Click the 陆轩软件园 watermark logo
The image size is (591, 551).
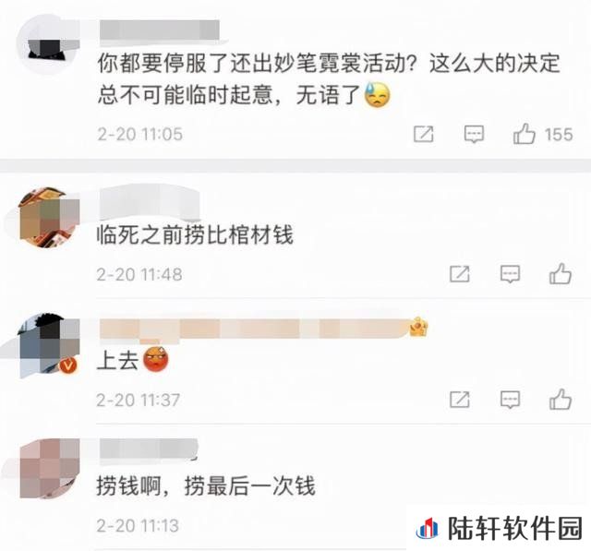click(x=500, y=528)
